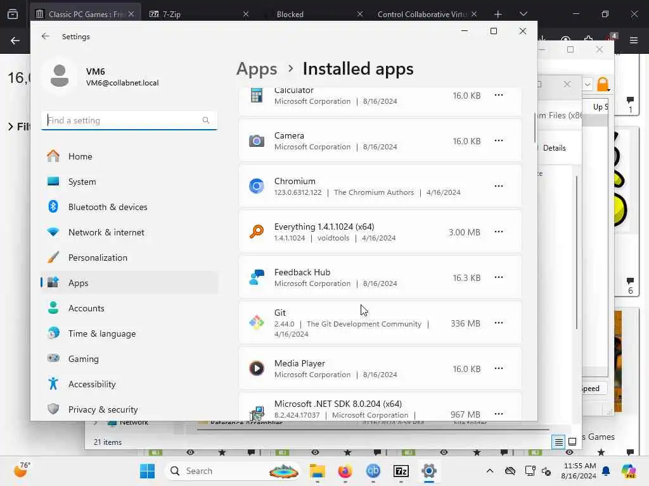
Task: Open the VM6 account profile picture
Action: [60, 76]
